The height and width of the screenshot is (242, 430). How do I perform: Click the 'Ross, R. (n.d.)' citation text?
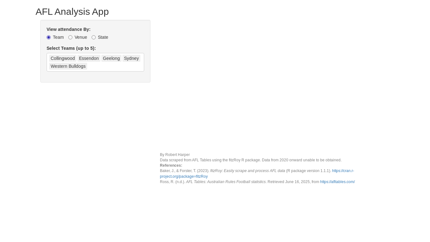(x=173, y=182)
